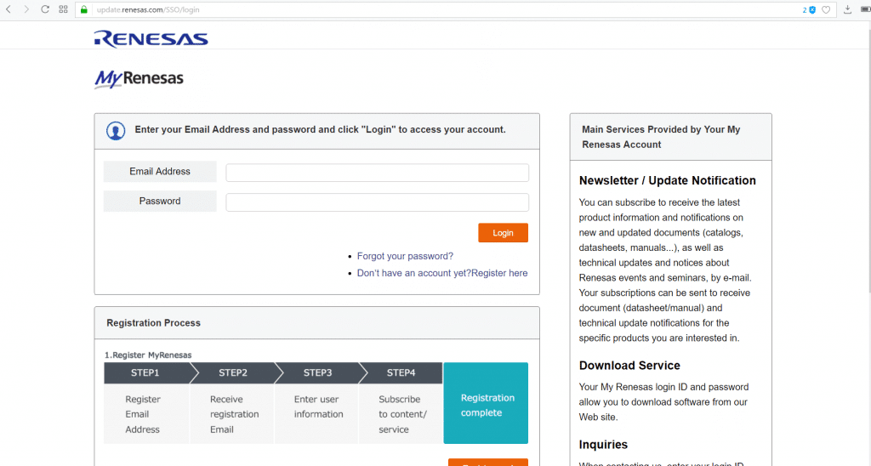Open downloads with the download arrow icon
Screen dimensions: 871x466
click(847, 10)
